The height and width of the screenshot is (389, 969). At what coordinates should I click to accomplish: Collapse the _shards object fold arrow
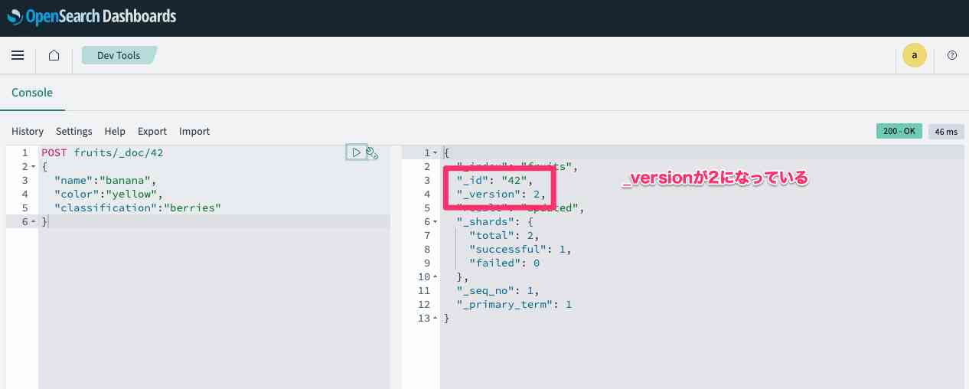tap(435, 222)
